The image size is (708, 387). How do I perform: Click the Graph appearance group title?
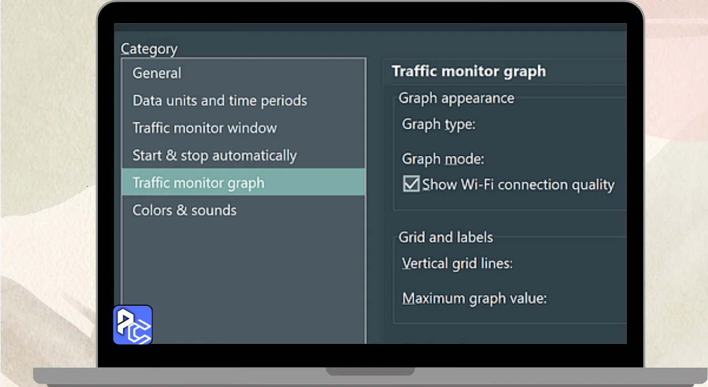[456, 98]
